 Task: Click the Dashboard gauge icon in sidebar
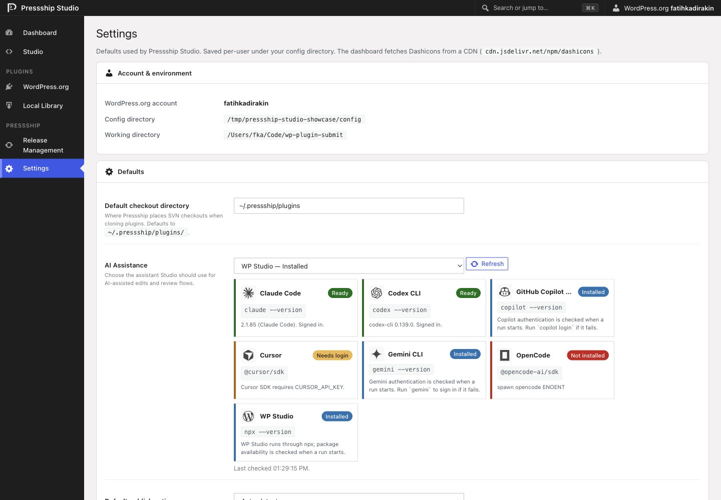click(9, 32)
